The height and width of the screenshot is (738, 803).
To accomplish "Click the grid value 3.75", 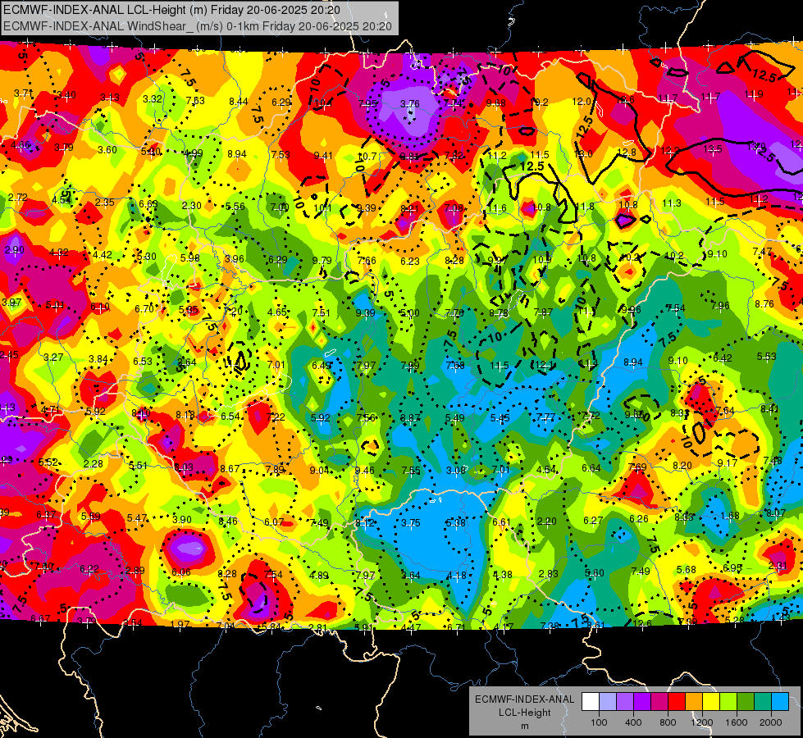I will tap(411, 523).
